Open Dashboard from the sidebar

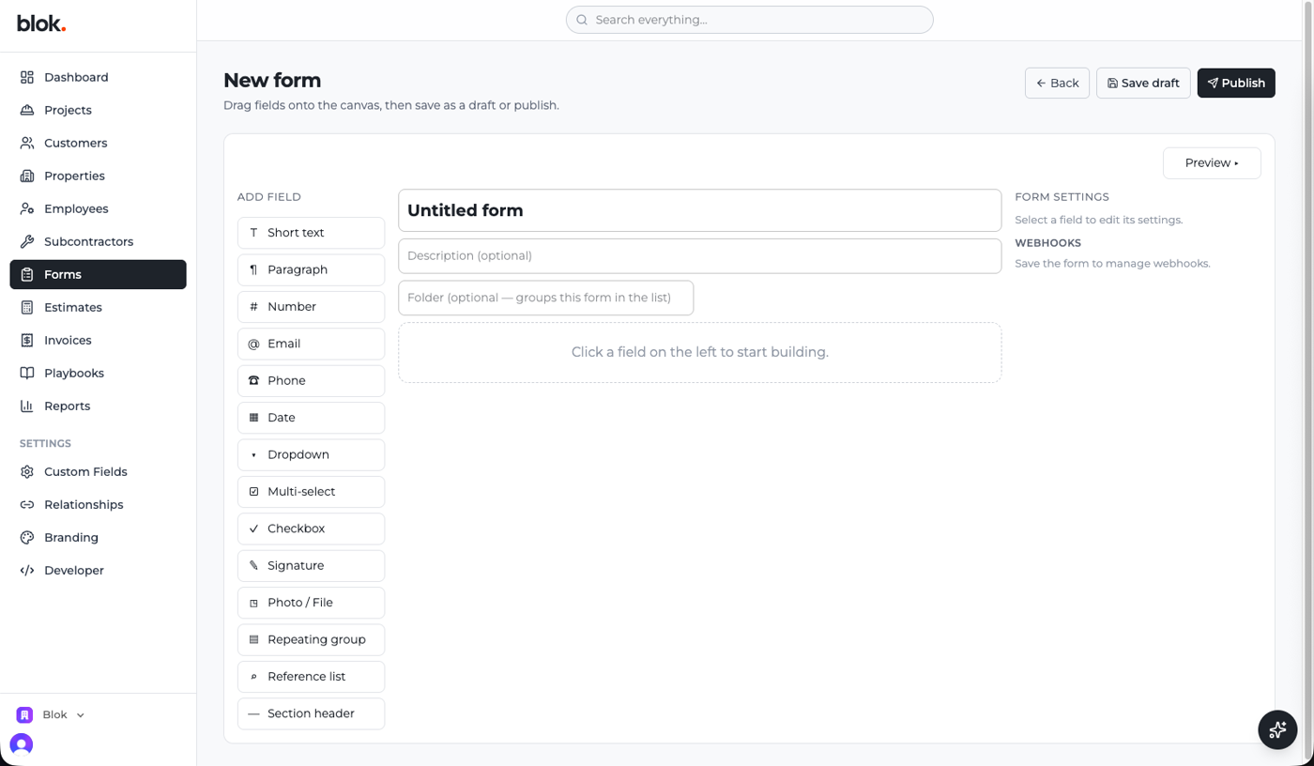[98, 77]
